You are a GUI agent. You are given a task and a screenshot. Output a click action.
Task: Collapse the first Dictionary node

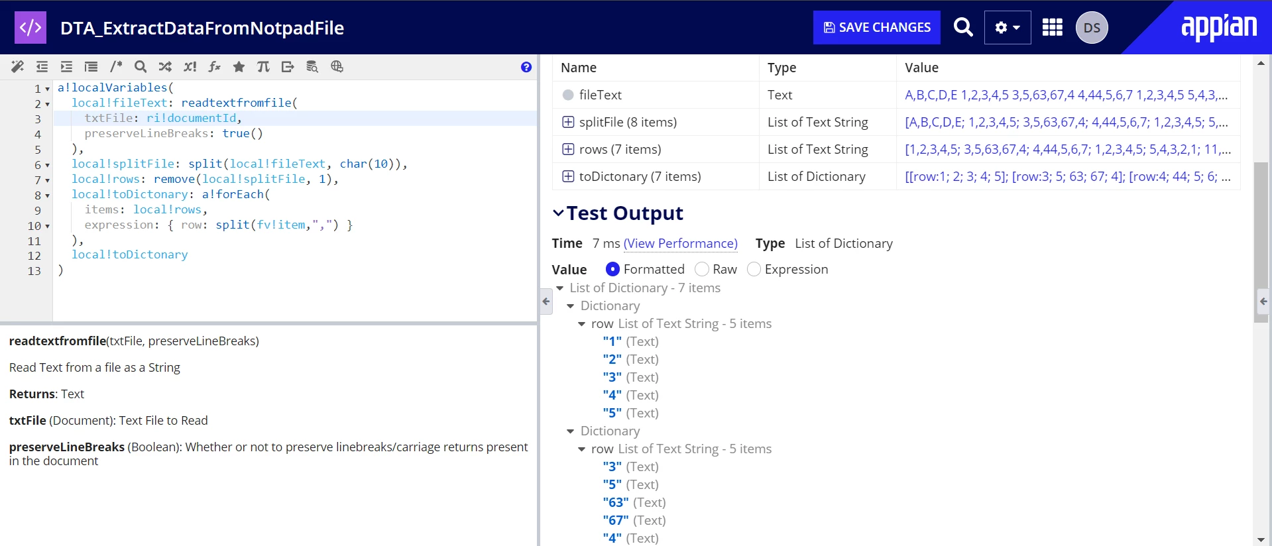pyautogui.click(x=571, y=306)
